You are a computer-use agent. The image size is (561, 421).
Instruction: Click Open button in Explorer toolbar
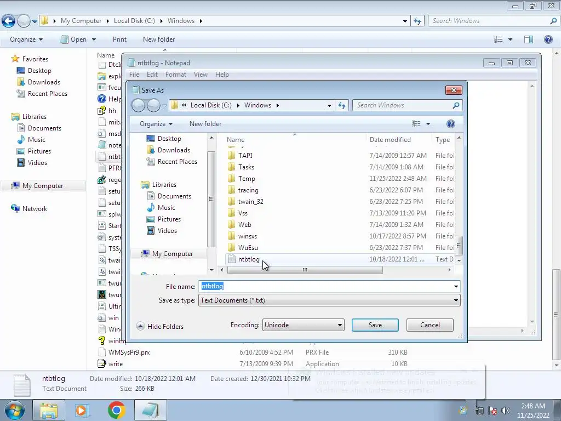(74, 39)
